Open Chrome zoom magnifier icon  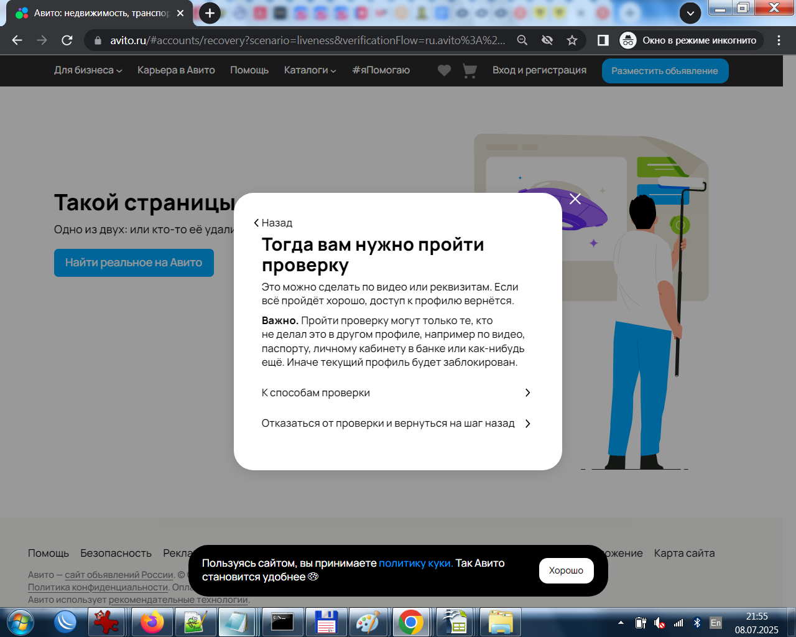pos(522,40)
